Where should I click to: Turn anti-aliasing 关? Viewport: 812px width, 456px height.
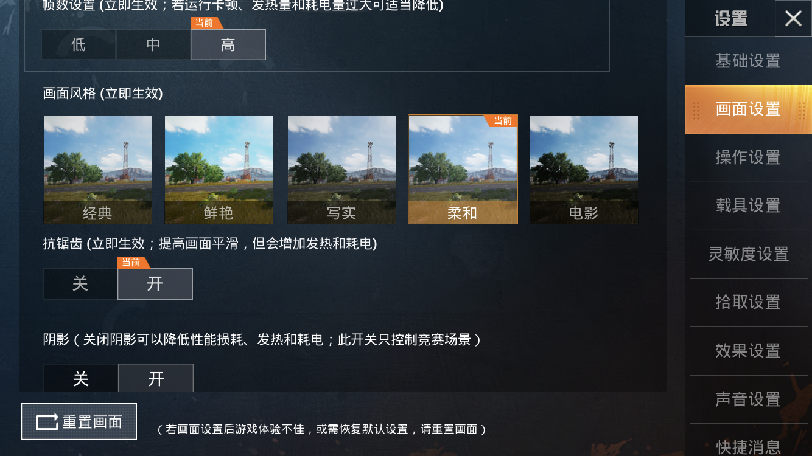[80, 284]
